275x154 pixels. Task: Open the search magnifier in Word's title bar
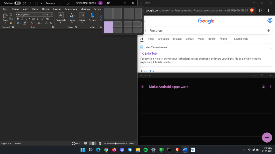click(x=68, y=3)
